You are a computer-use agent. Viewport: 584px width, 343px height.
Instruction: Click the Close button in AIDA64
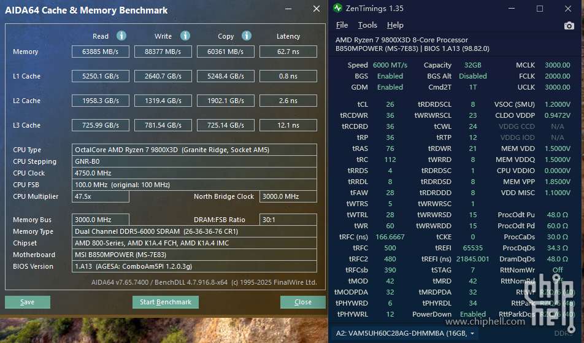pos(302,302)
